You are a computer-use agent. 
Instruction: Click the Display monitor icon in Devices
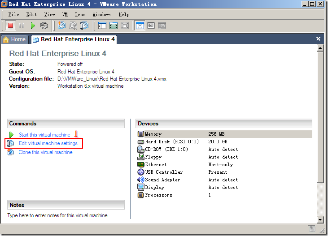(x=141, y=187)
